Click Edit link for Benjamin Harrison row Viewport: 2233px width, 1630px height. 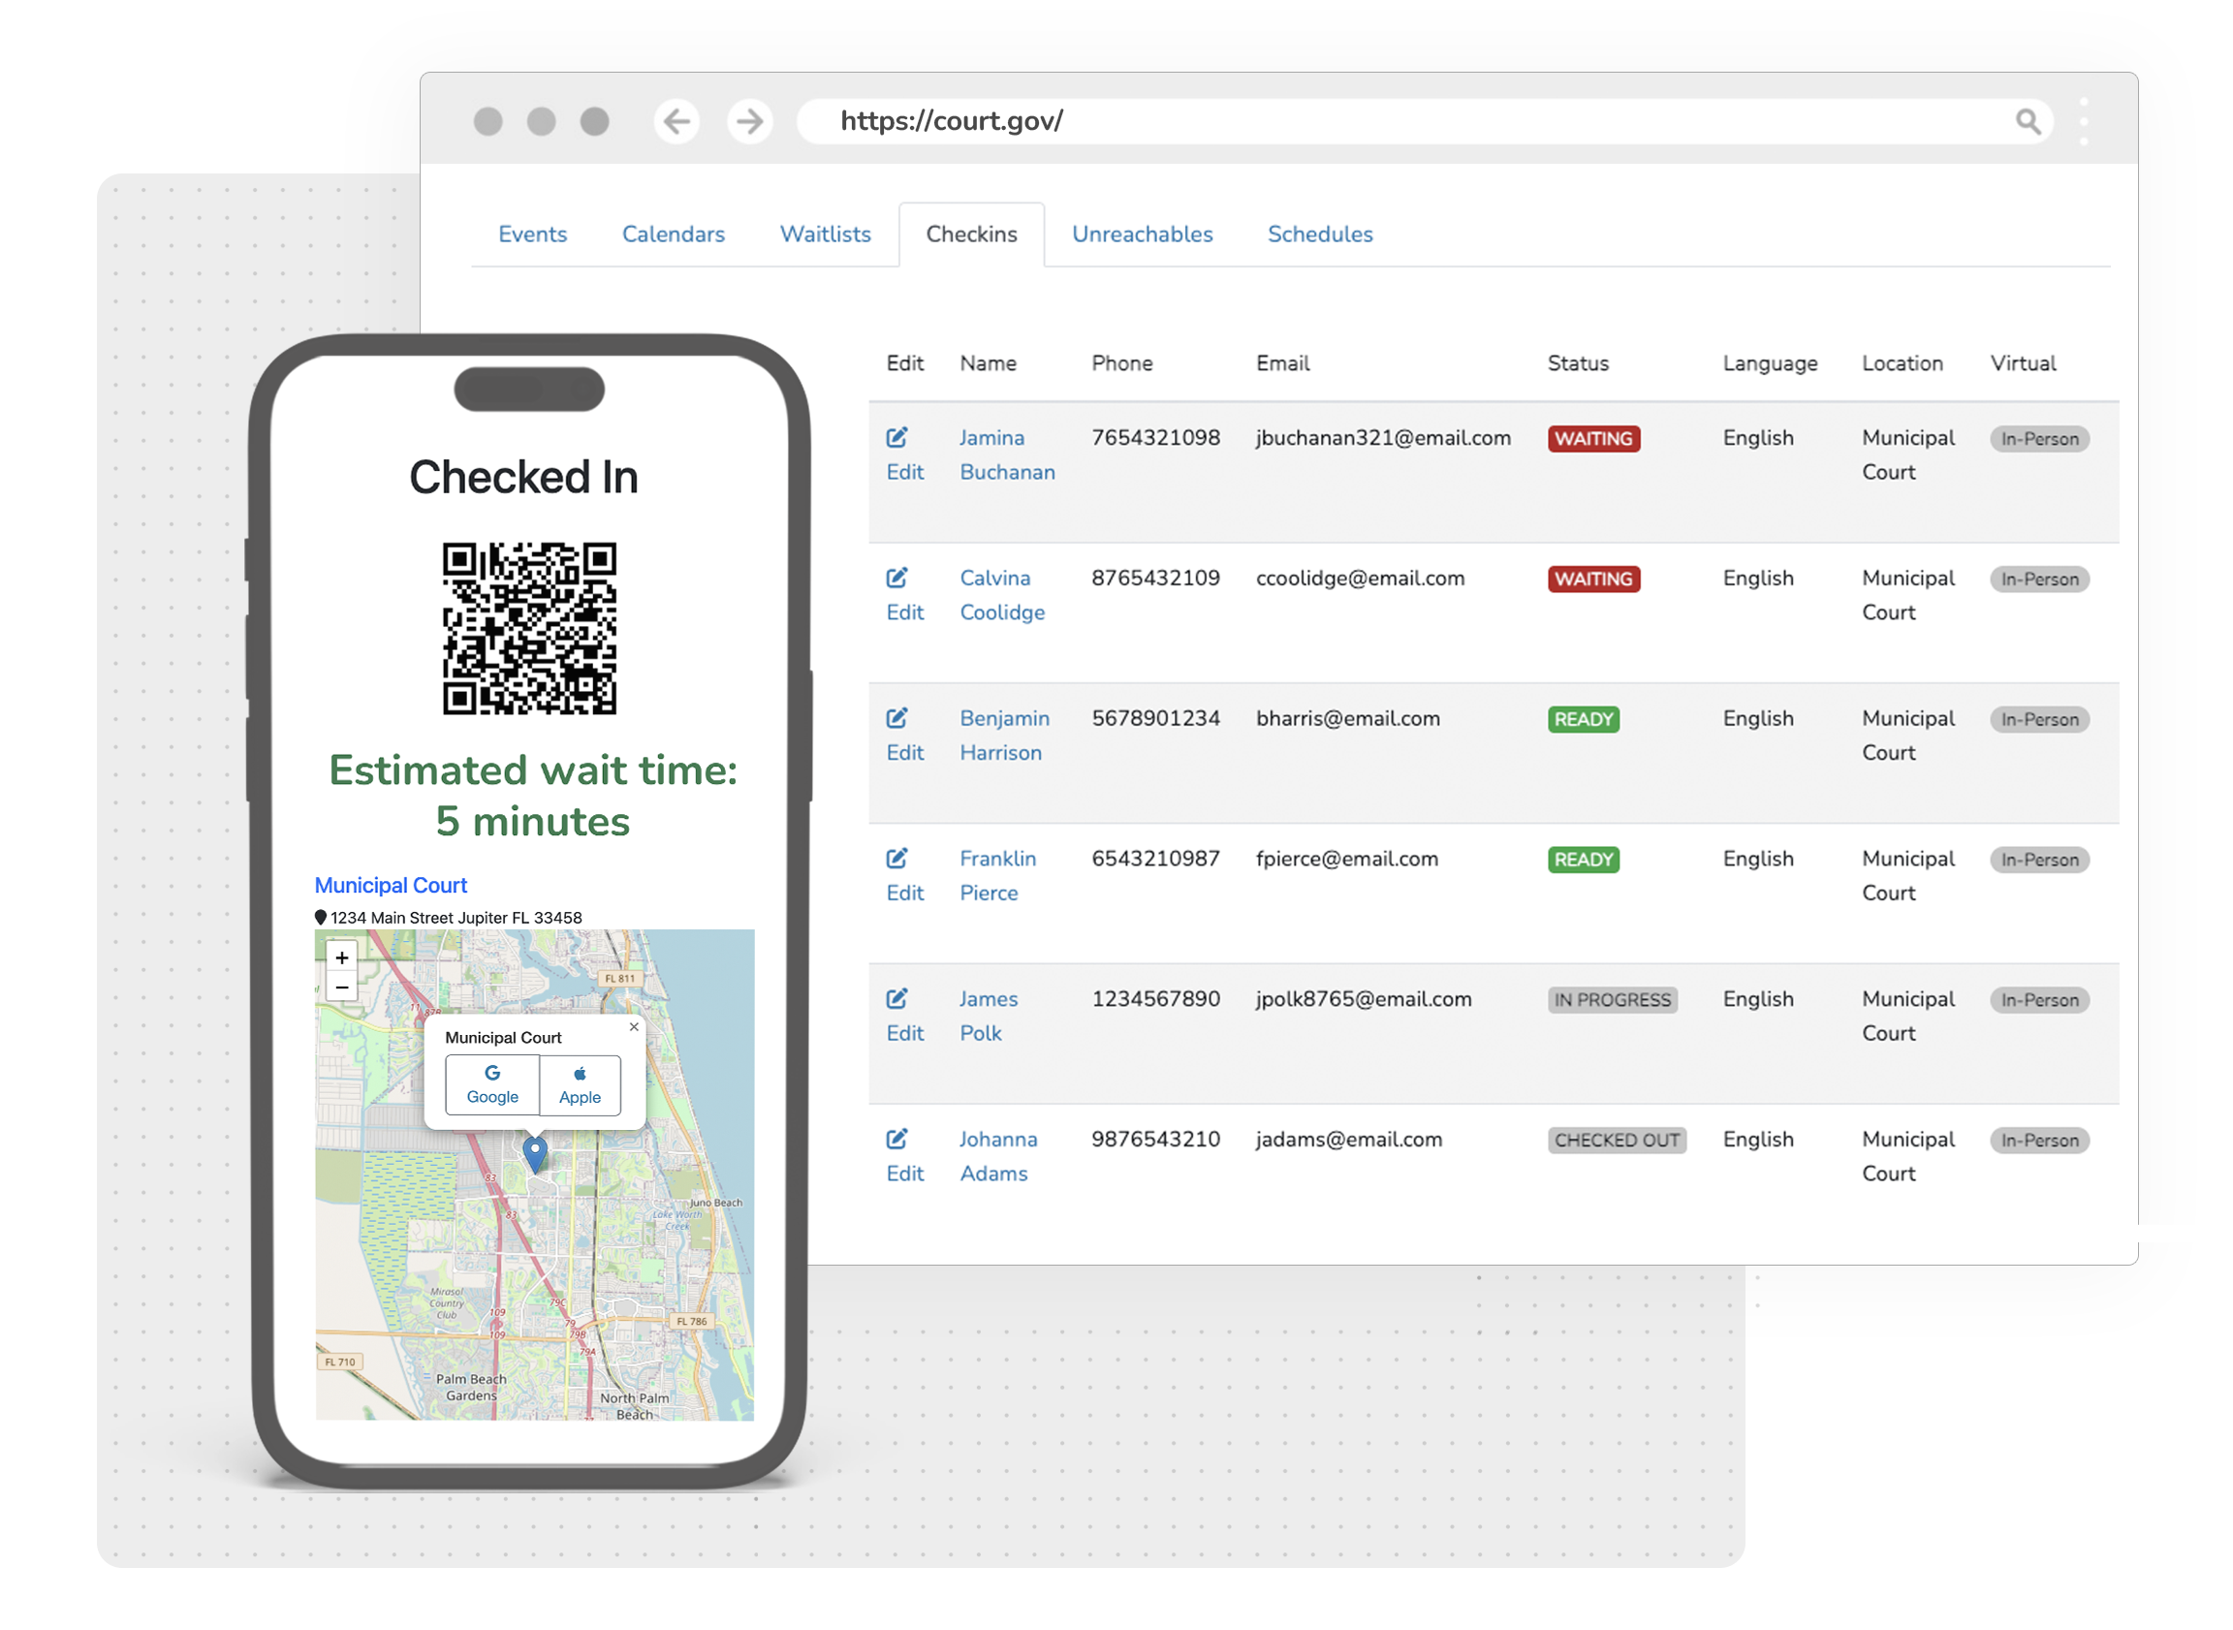pos(904,752)
